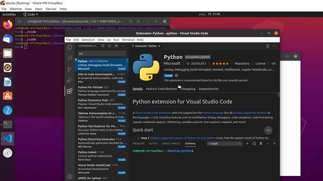
Task: Search icon in background terminal window
Action: (x=131, y=21)
